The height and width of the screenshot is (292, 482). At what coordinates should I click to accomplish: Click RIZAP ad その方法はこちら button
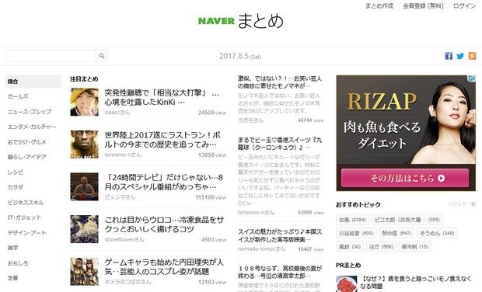405,178
